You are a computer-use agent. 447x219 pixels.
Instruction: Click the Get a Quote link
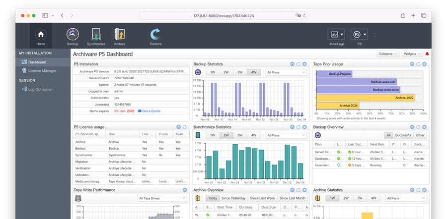(149, 111)
